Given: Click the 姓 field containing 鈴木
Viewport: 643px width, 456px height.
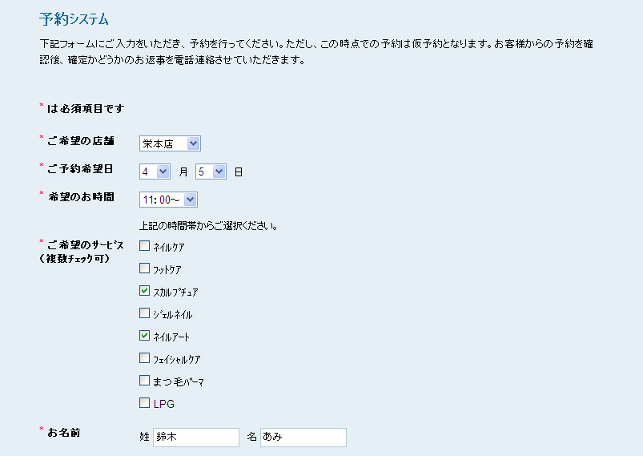Looking at the screenshot, I should click(x=196, y=437).
